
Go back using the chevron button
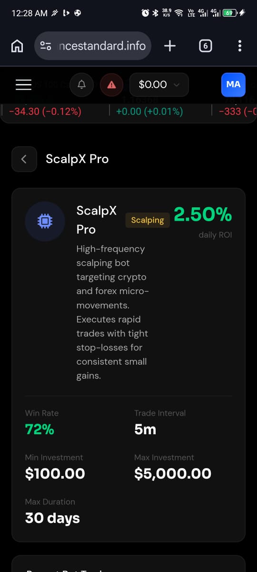[x=24, y=159]
